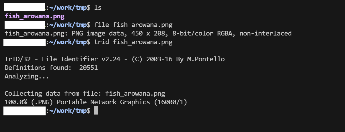Click the purple fish_arowana.png in ls output
The height and width of the screenshot is (132, 345).
coord(34,16)
